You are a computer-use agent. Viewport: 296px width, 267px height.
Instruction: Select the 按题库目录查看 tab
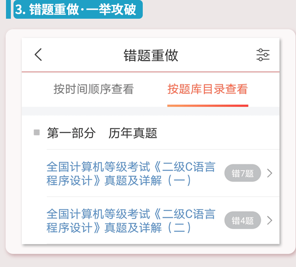click(208, 89)
